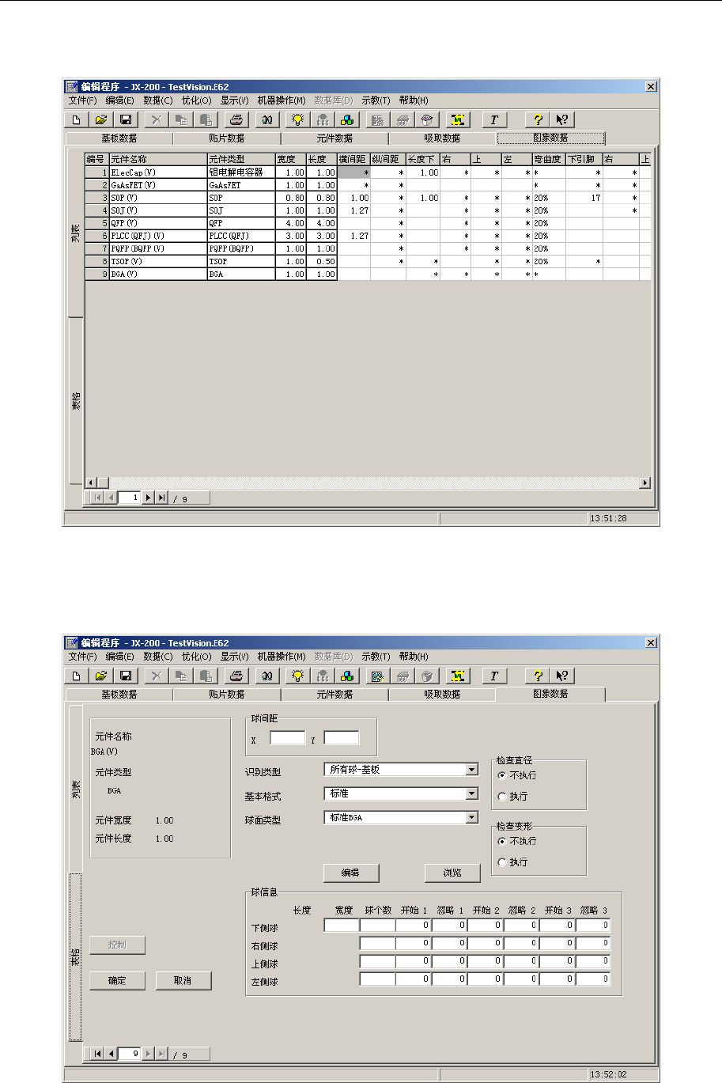Select 表格 side tab in table-view window
Screen dimensions: 722x1083
click(x=76, y=401)
